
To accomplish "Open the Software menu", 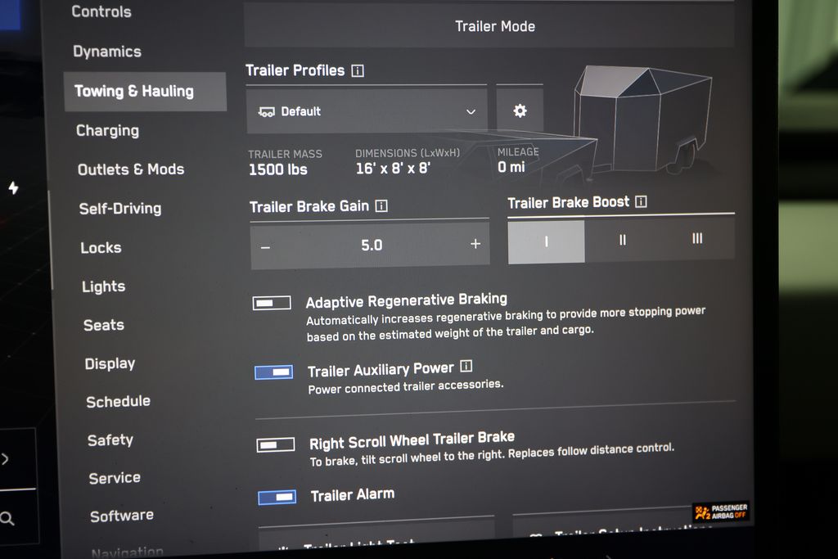I will pyautogui.click(x=122, y=516).
